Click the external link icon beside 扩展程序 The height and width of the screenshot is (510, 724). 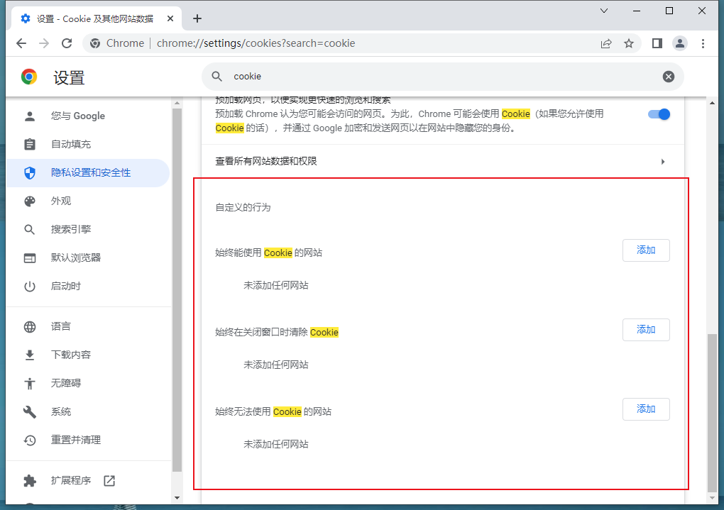109,481
